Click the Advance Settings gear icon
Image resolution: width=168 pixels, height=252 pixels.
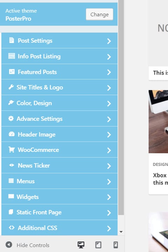11,118
